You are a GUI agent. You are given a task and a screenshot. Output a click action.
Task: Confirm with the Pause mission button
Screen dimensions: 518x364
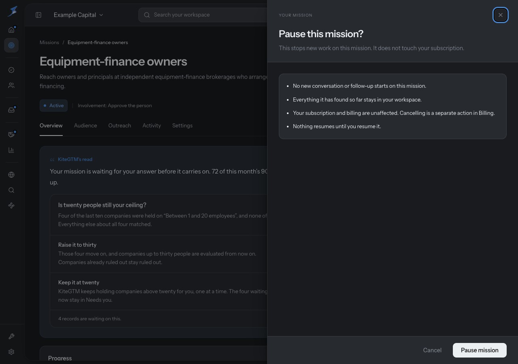click(480, 350)
